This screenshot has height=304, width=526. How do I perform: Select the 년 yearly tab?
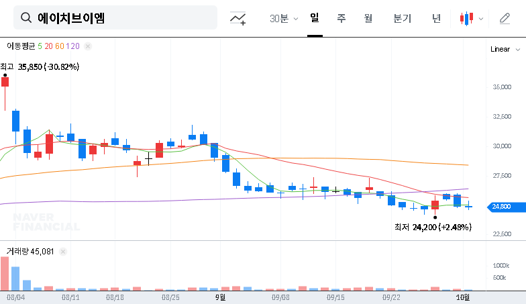click(x=436, y=19)
